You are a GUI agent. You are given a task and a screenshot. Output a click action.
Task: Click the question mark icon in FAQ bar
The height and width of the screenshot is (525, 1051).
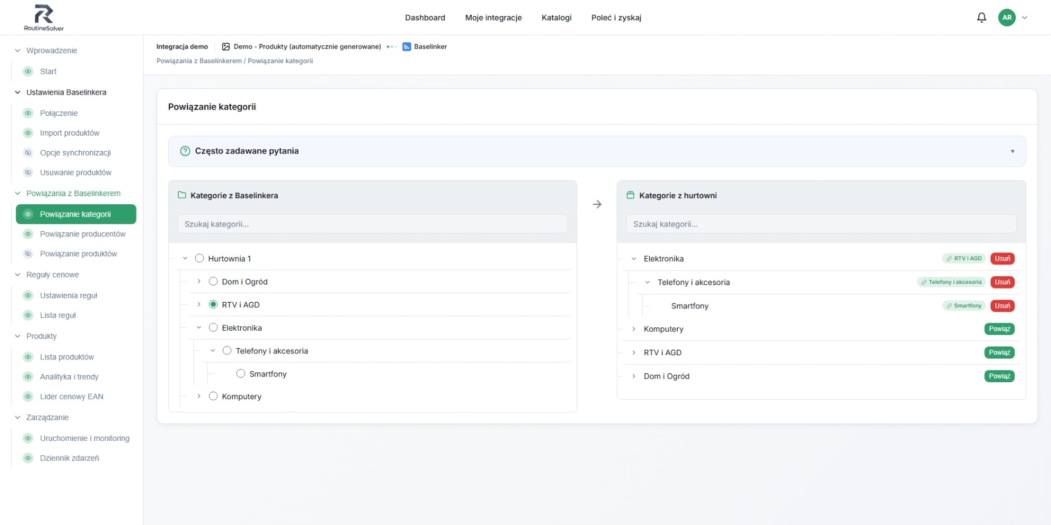[185, 151]
